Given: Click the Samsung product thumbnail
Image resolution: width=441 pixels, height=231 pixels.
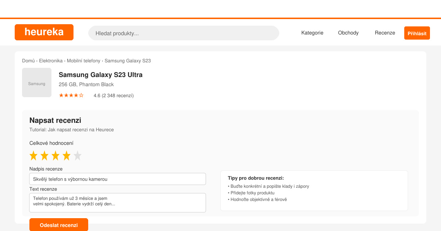Looking at the screenshot, I should pyautogui.click(x=37, y=82).
